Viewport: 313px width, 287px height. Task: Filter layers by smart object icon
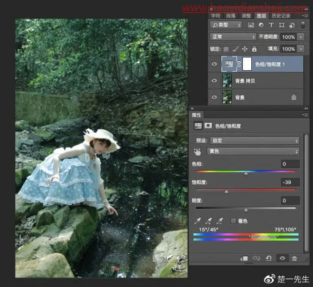292,25
